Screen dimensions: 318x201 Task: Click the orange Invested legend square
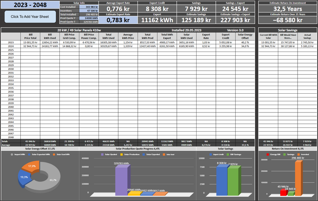[299, 154]
